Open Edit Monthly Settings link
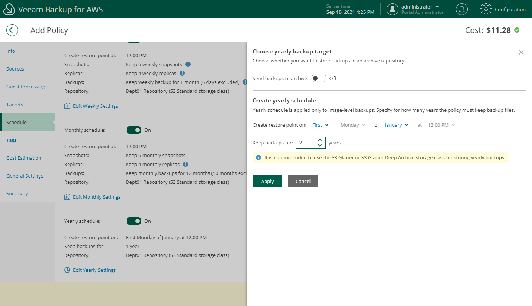 tap(96, 197)
